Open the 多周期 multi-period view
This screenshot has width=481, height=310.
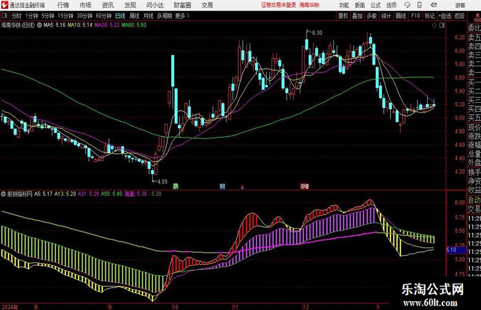click(x=164, y=16)
